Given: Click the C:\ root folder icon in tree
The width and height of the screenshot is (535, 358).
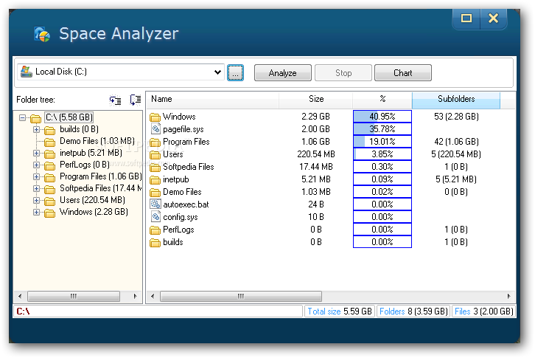Looking at the screenshot, I should (x=35, y=118).
